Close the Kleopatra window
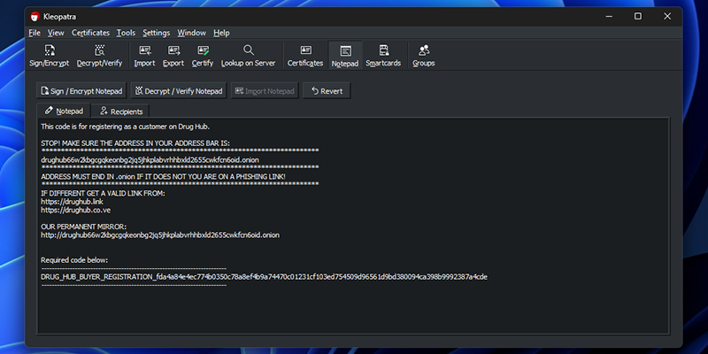 coord(667,16)
